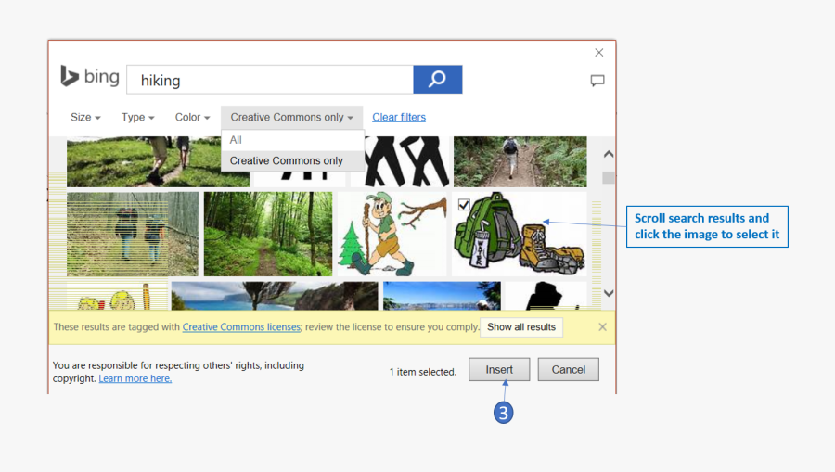Choose the All license option
Screen dimensions: 835x472
point(292,140)
